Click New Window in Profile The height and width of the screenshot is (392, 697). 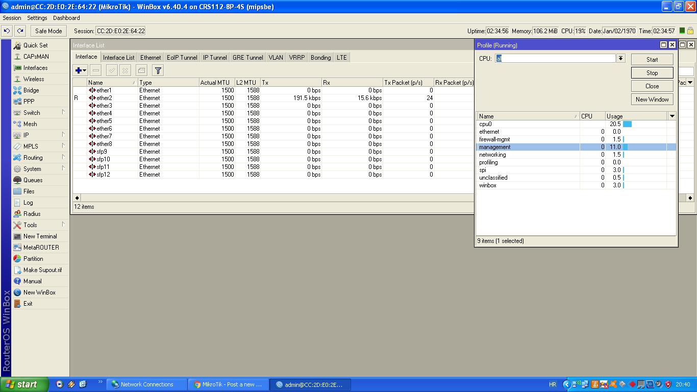(x=652, y=99)
